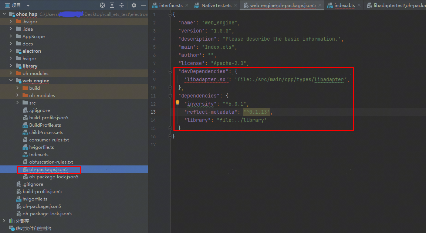The width and height of the screenshot is (426, 233).
Task: Click the "^0.1.13" version string
Action: 257,112
